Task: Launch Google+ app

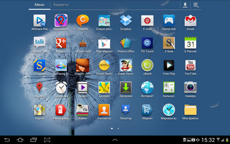Action: pos(61,43)
